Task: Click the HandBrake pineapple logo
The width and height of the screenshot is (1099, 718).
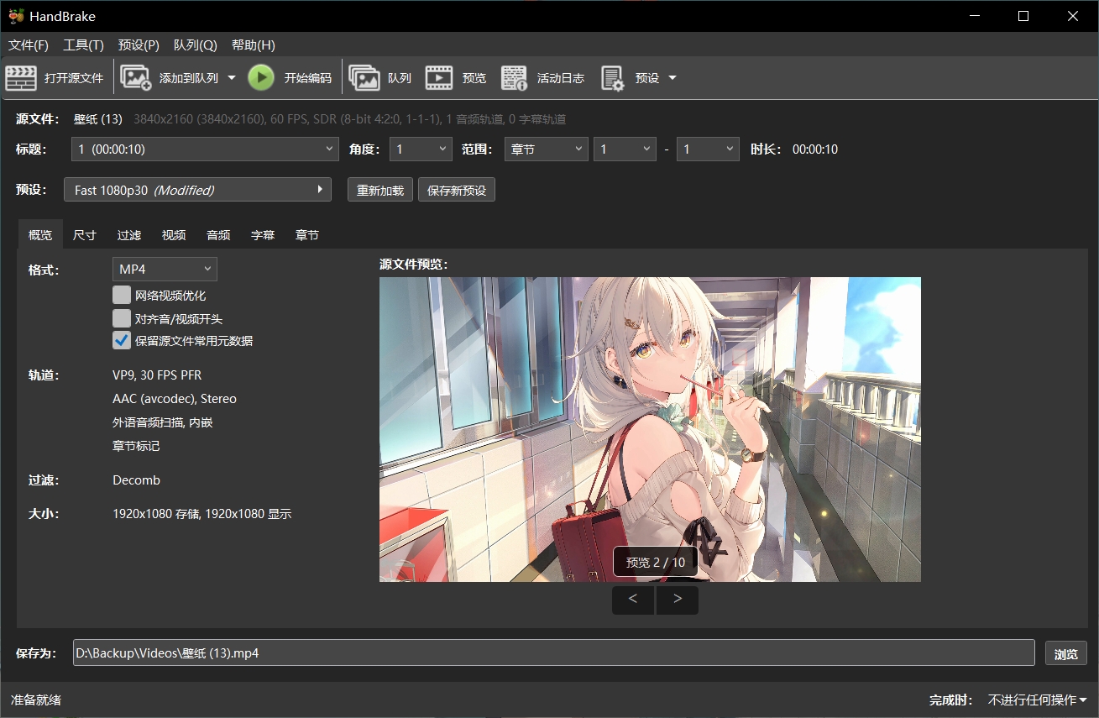Action: (15, 15)
